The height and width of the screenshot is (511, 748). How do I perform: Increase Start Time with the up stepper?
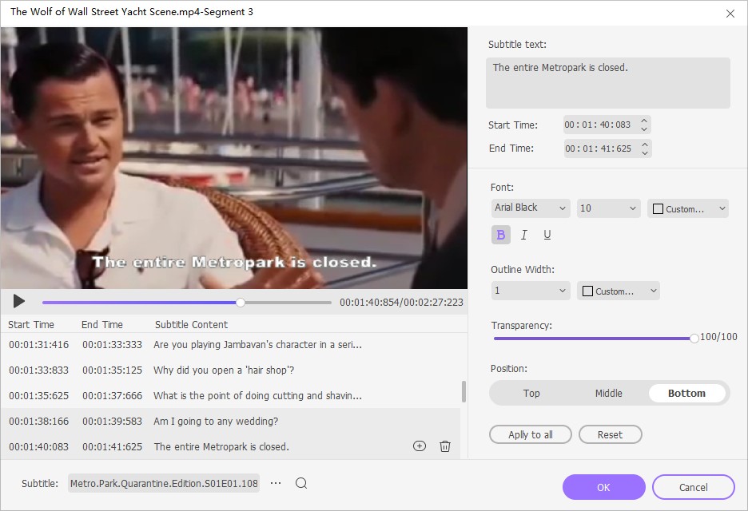pyautogui.click(x=644, y=121)
